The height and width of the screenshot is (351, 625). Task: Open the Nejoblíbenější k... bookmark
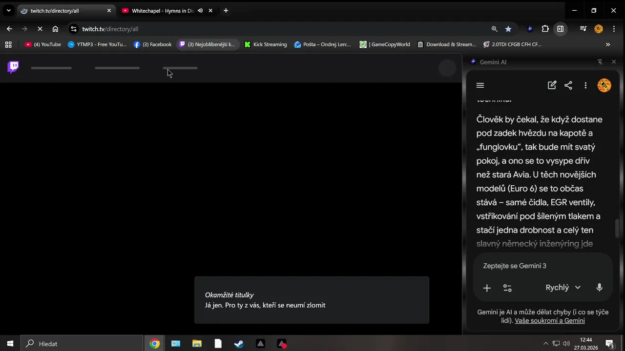pos(207,44)
